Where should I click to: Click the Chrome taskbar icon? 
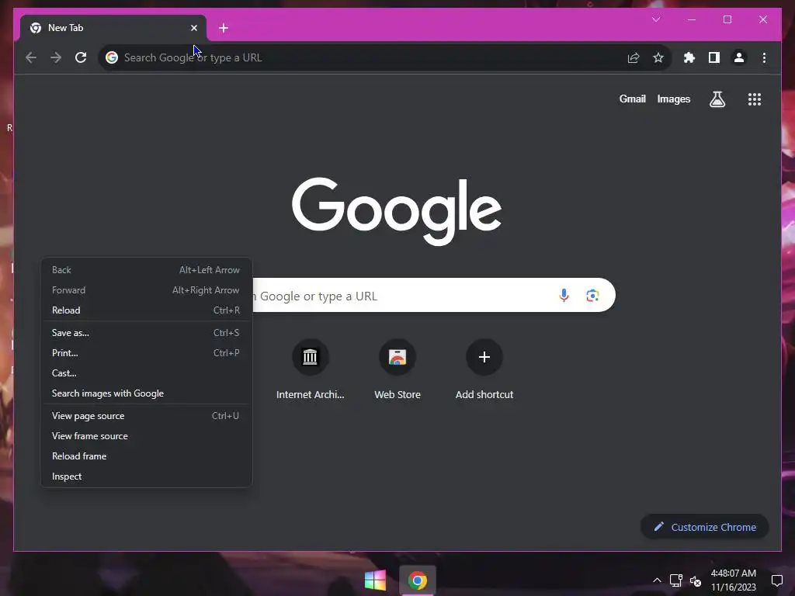click(417, 580)
